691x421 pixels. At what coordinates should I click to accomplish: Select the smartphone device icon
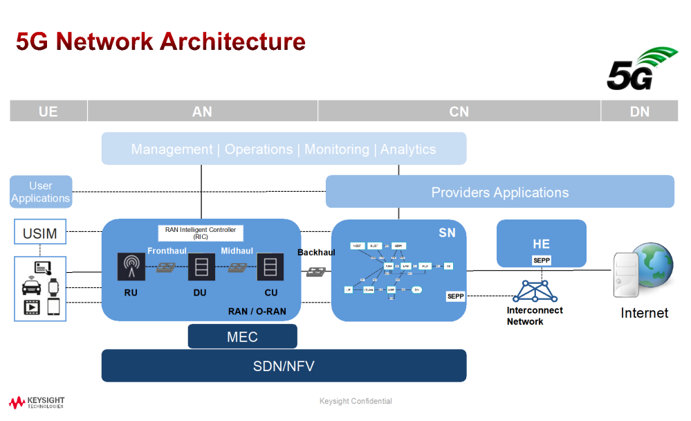coord(53,307)
